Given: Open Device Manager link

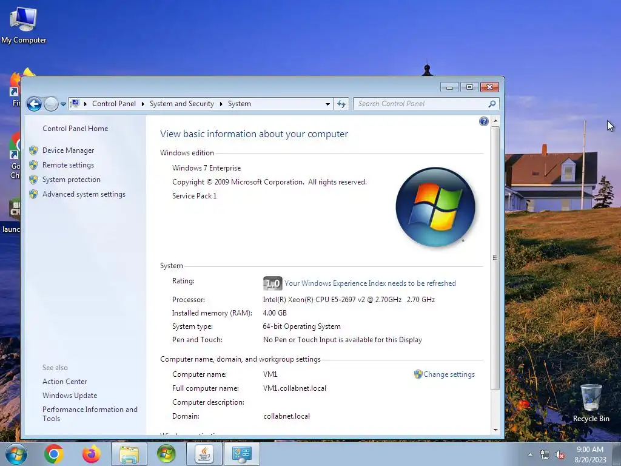Looking at the screenshot, I should tap(68, 150).
